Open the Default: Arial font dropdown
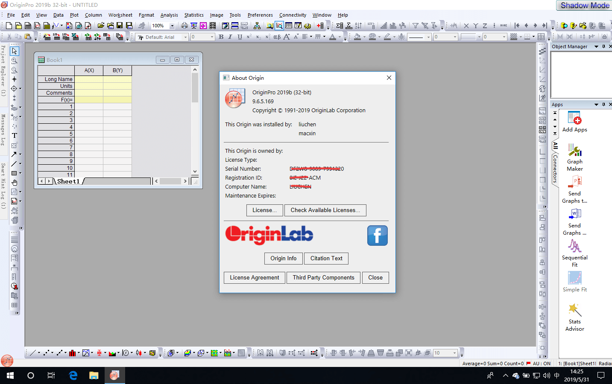Viewport: 612px width, 384px height. pos(185,37)
